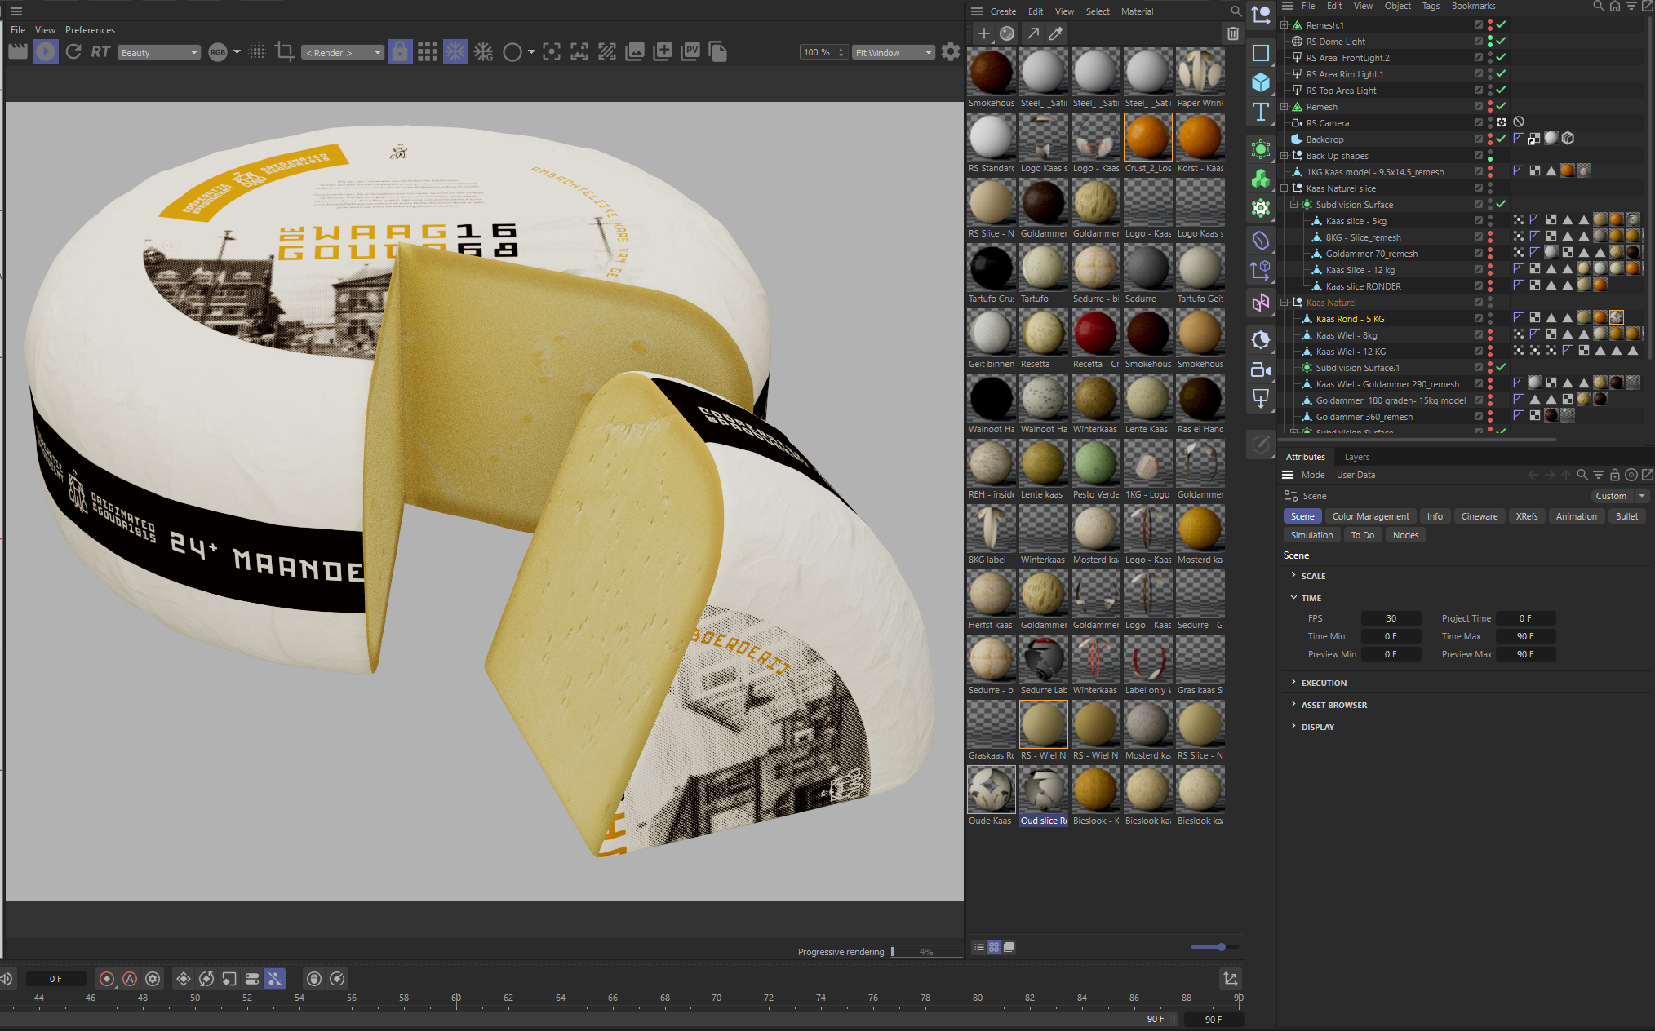Screen dimensions: 1655x1031
Task: Toggle enable checkmark for Subdivision Surface.1
Action: point(1501,367)
